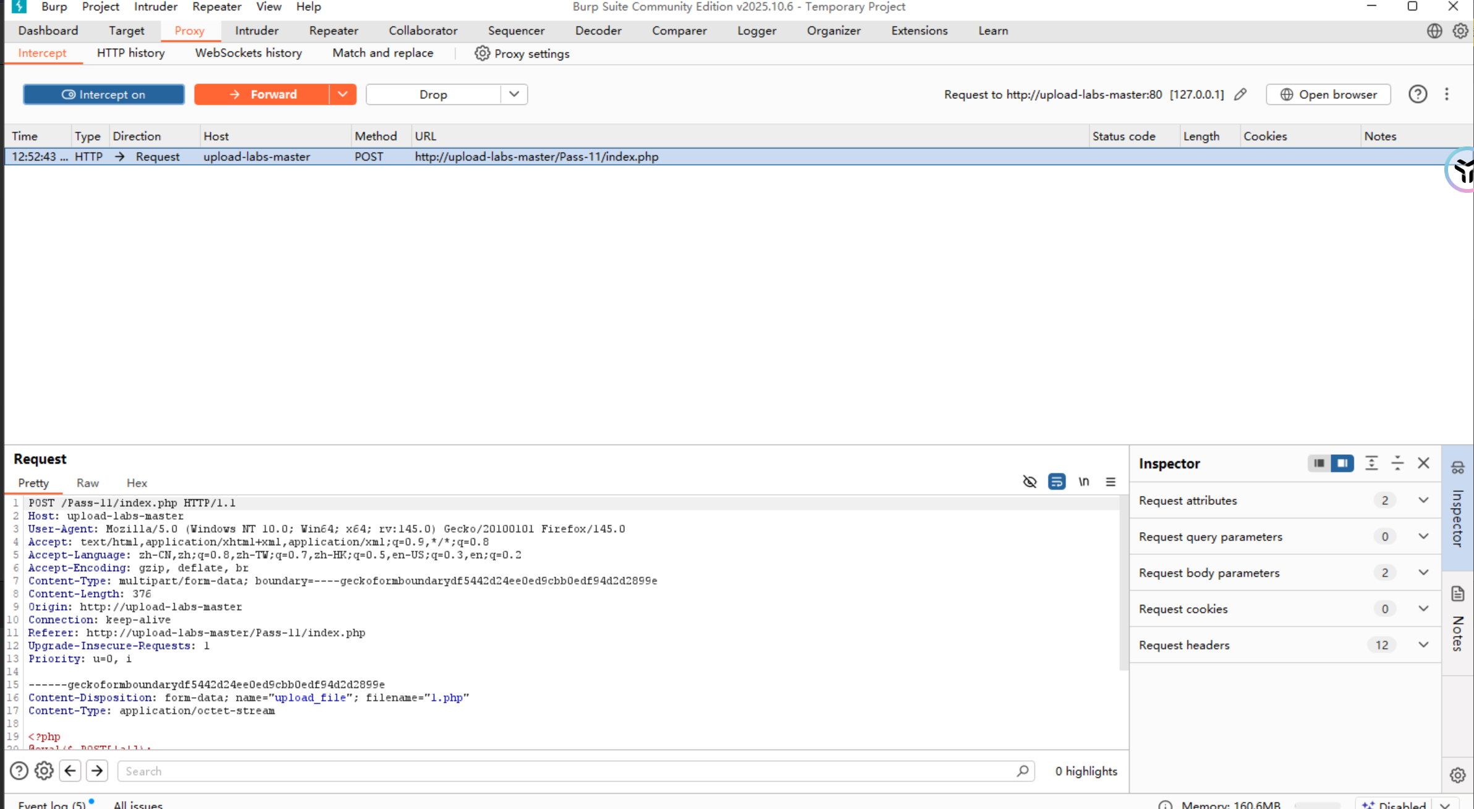Toggle the Intercept on button
This screenshot has width=1474, height=809.
click(x=103, y=94)
